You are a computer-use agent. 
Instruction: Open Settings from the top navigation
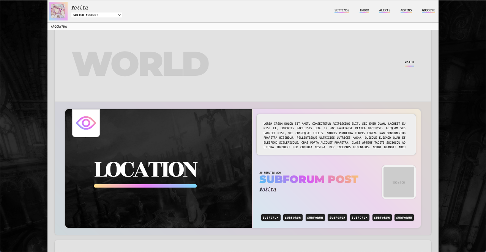(342, 11)
